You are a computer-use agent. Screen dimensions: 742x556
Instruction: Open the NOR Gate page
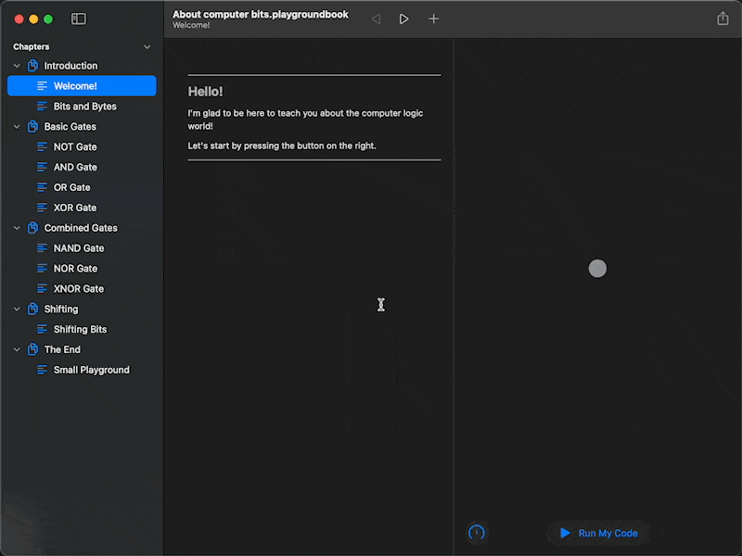click(x=82, y=269)
